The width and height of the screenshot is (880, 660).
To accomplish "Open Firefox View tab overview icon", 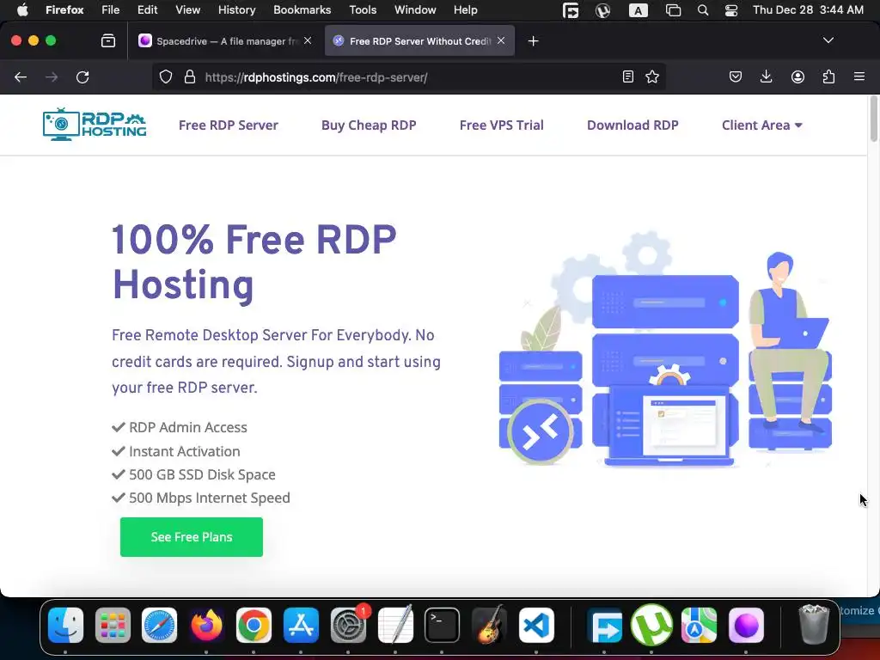I will click(x=108, y=40).
